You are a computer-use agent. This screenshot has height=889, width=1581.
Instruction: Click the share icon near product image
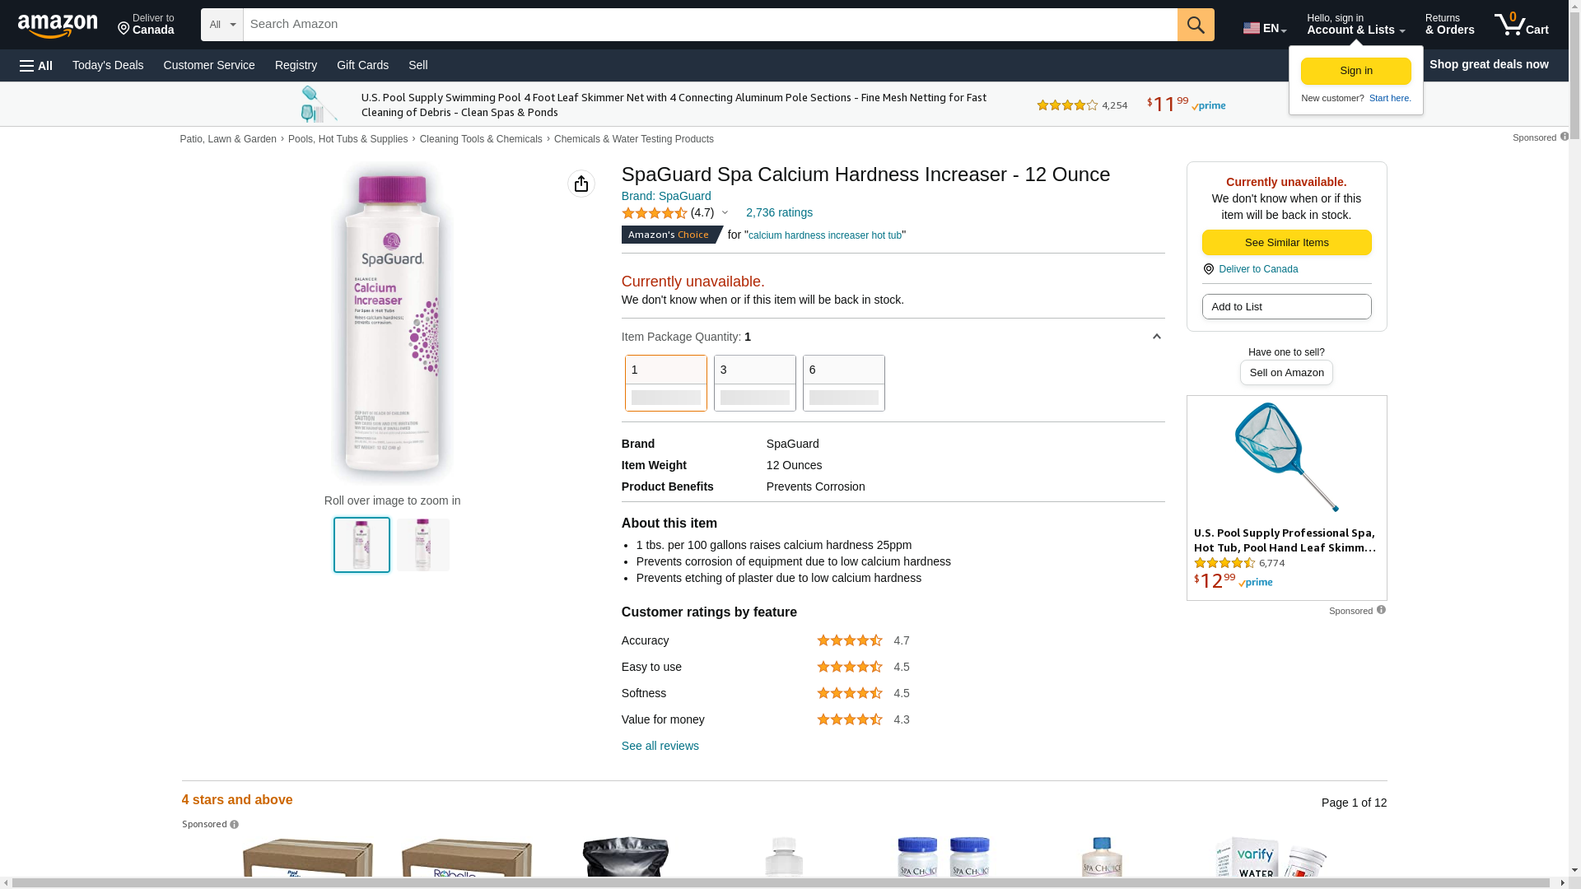click(x=581, y=184)
